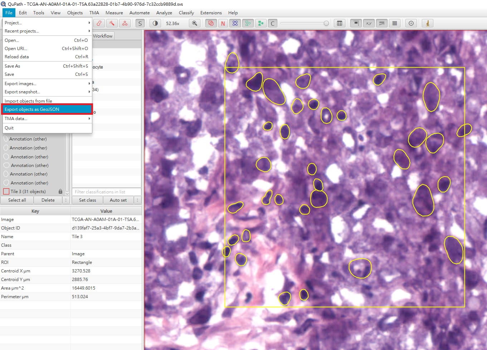Show cursor location with the x,y icon
Viewport: 487px width, 350px height.
click(369, 23)
